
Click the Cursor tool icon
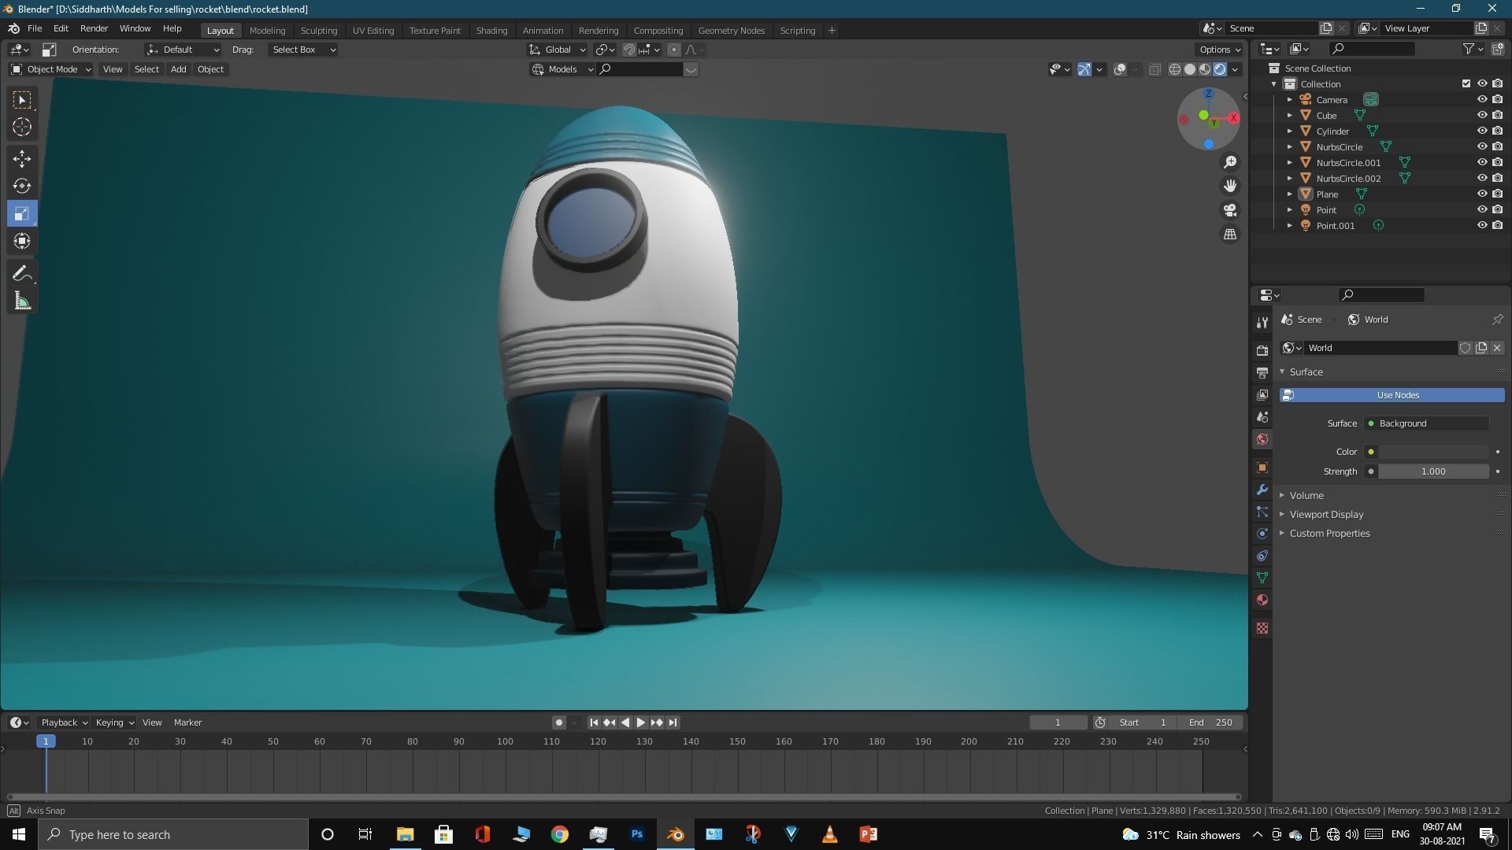(x=22, y=127)
